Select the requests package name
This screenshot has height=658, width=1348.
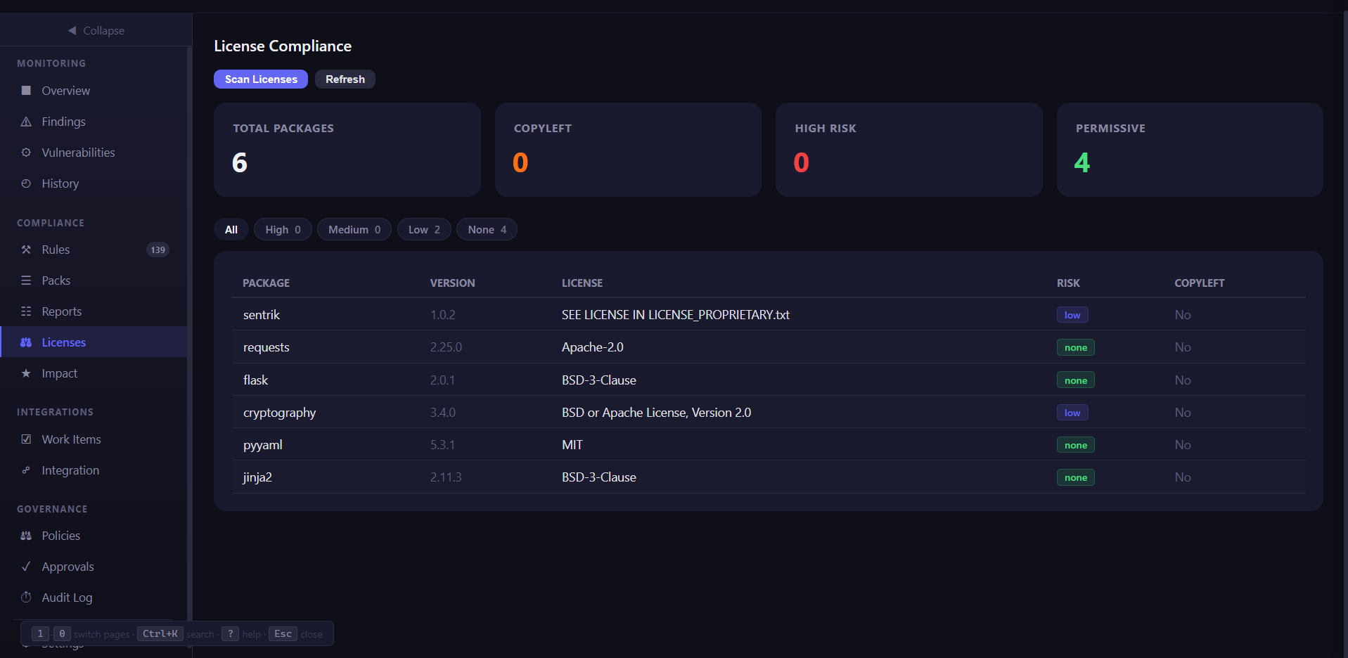pyautogui.click(x=267, y=347)
